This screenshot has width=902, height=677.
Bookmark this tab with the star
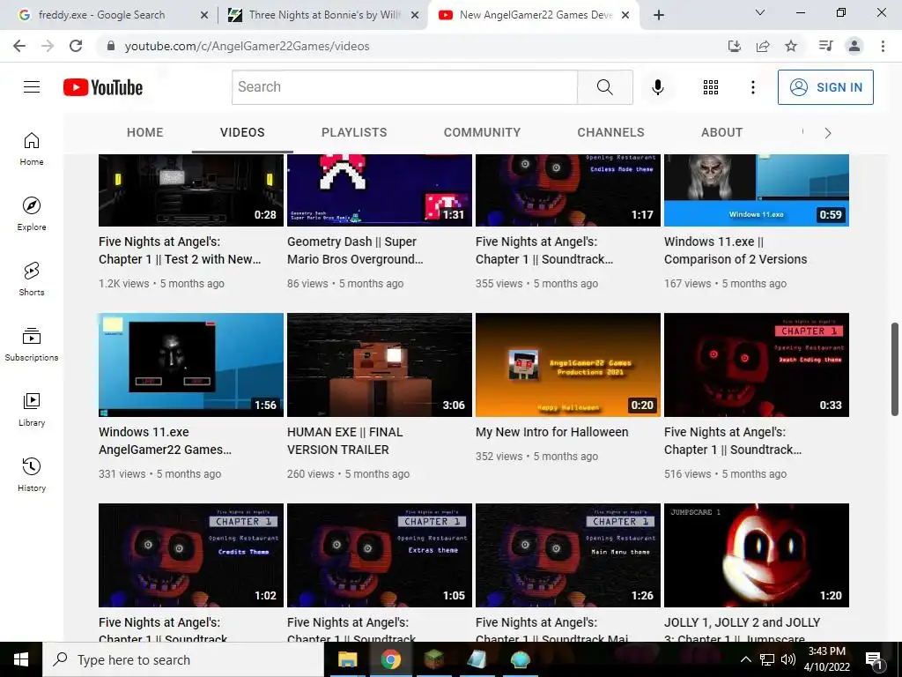(x=791, y=46)
